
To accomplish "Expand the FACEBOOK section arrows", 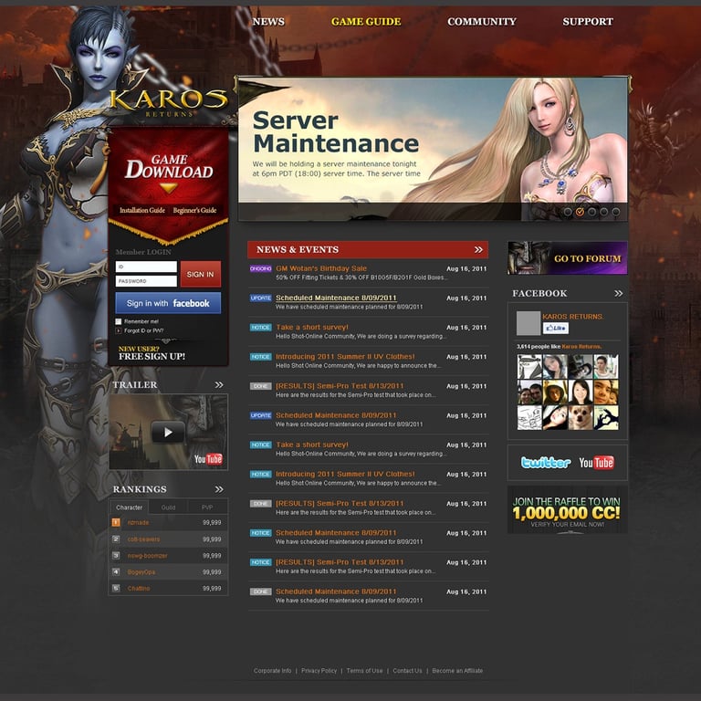I will click(618, 294).
